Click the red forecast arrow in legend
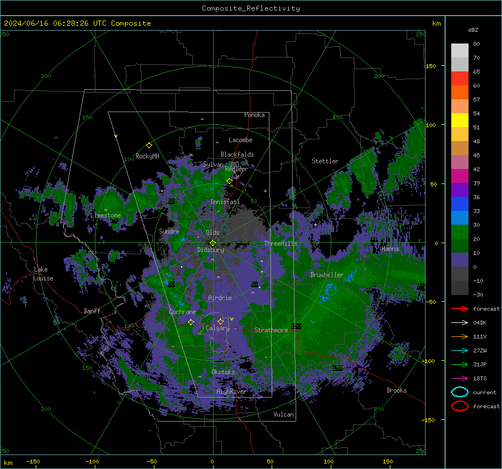Viewport: 502px width, 469px height. 460,308
